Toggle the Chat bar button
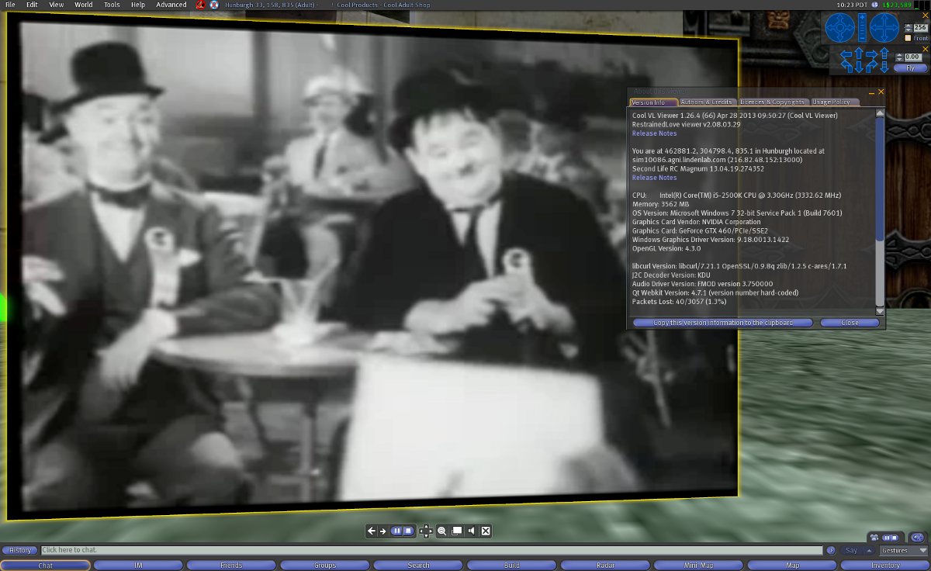 (x=46, y=566)
